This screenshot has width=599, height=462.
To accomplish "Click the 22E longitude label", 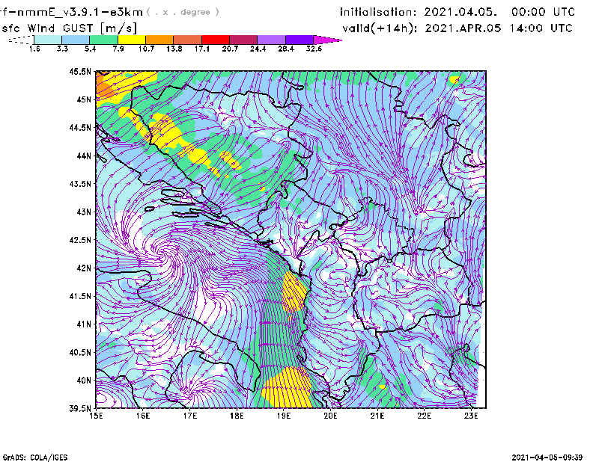I will (424, 416).
